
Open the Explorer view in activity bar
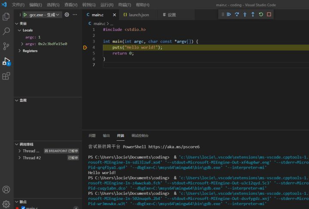6,17
